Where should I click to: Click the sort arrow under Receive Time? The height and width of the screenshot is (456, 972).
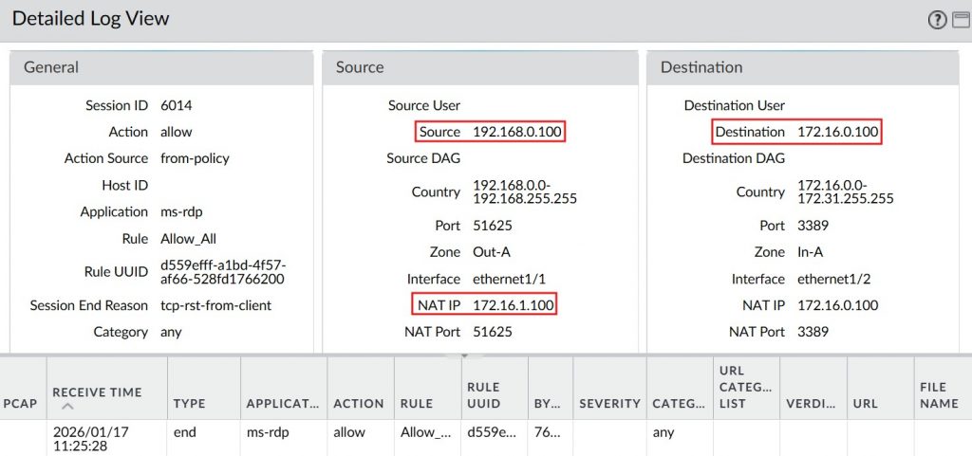[x=65, y=407]
